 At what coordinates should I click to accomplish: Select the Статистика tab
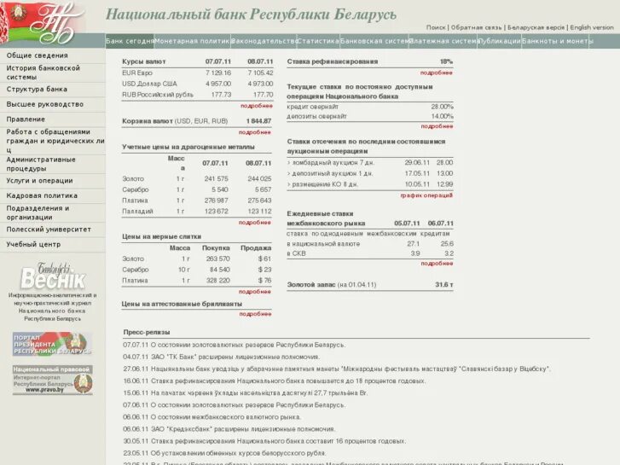click(318, 41)
